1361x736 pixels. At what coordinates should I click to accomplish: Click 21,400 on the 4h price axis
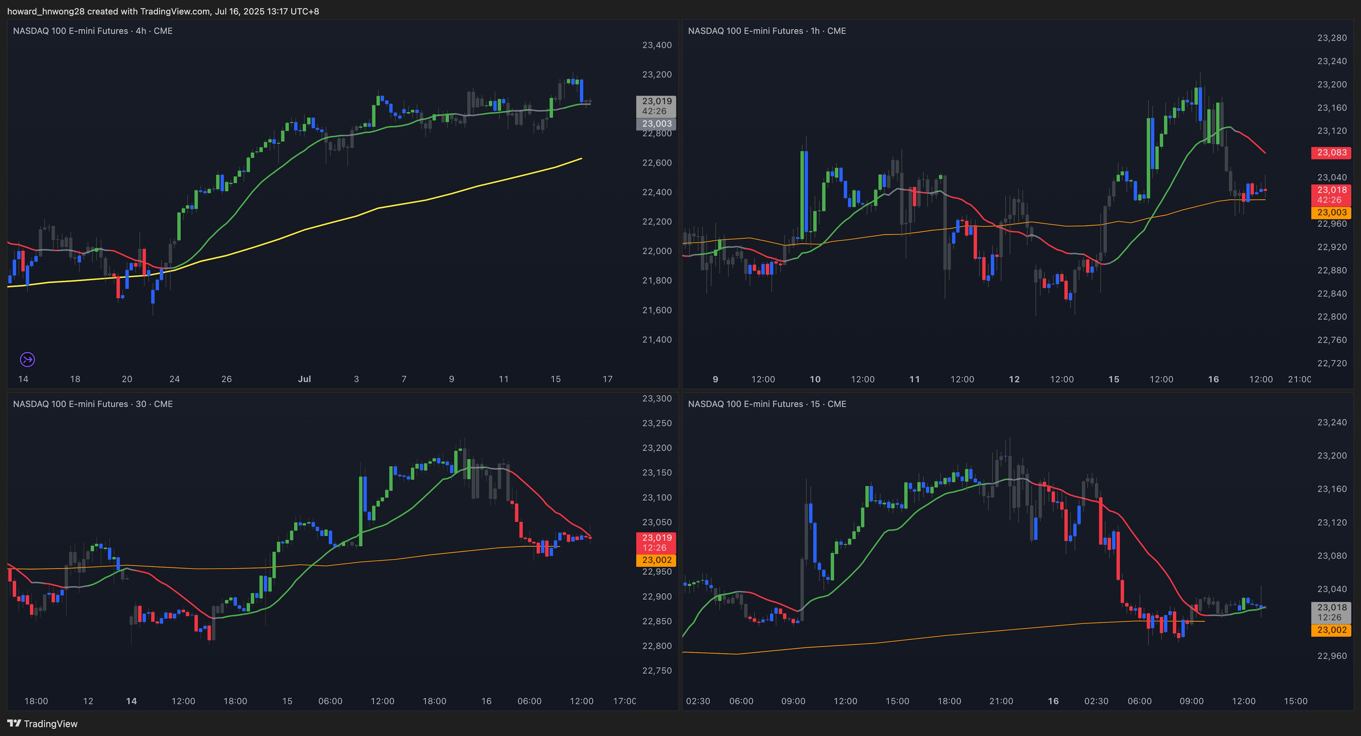coord(657,339)
